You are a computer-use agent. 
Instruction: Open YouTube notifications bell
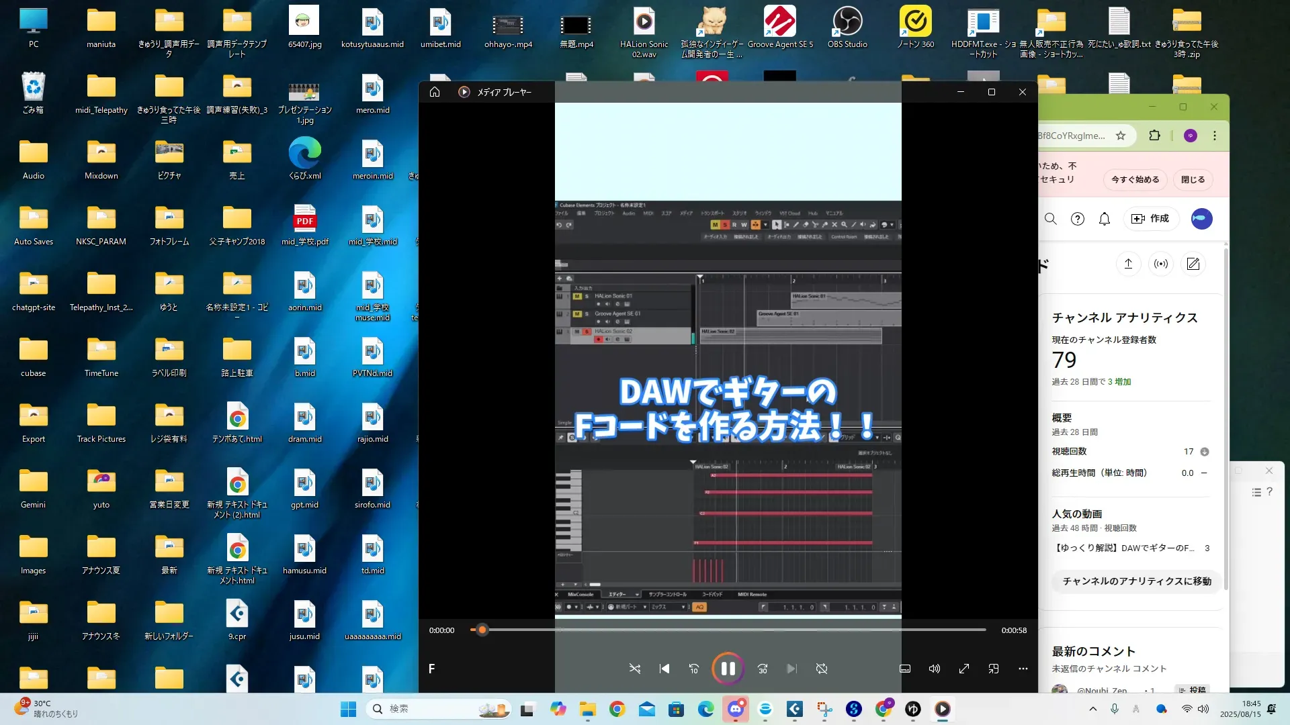tap(1104, 219)
